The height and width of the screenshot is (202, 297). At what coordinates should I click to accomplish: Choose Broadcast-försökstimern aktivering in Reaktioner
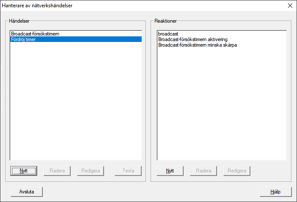pyautogui.click(x=193, y=39)
